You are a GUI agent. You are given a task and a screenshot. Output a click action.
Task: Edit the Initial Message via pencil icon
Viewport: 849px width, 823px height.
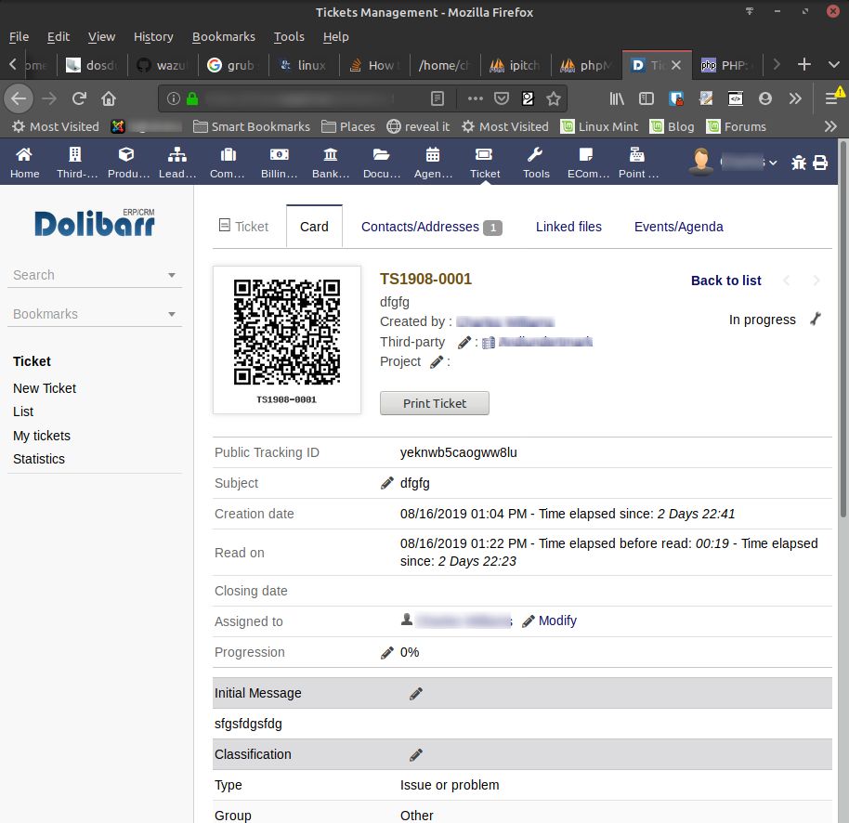click(415, 692)
